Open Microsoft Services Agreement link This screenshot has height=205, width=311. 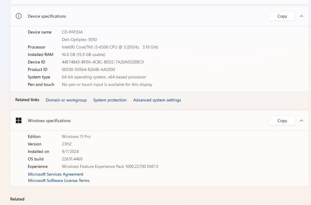pyautogui.click(x=56, y=174)
